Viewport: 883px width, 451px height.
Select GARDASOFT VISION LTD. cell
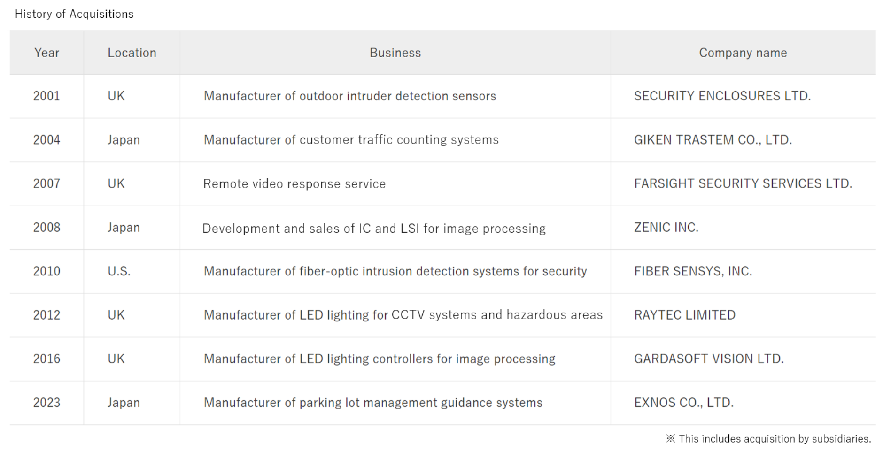coord(708,359)
